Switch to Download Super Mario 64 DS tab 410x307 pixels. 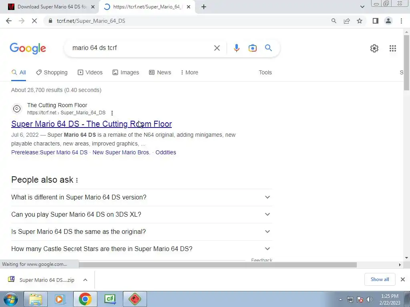50,7
